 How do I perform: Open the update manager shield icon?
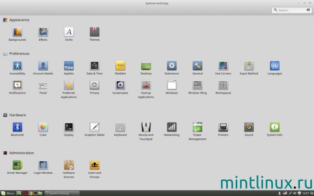[299, 193]
